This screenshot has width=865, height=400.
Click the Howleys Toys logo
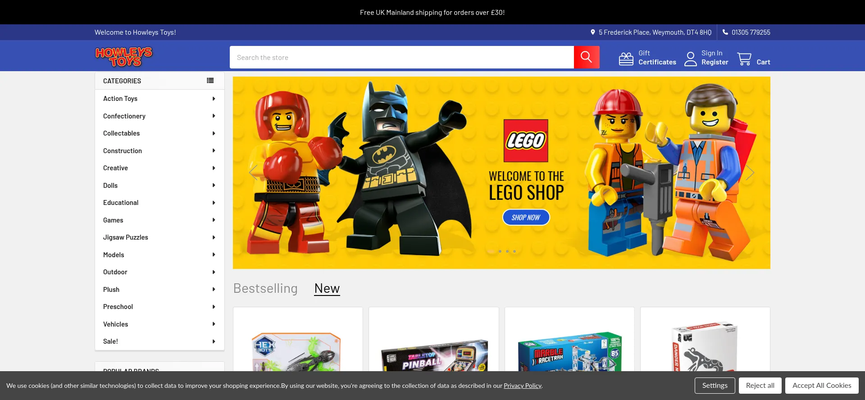click(124, 57)
